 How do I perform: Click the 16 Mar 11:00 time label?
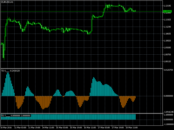(x=90, y=128)
